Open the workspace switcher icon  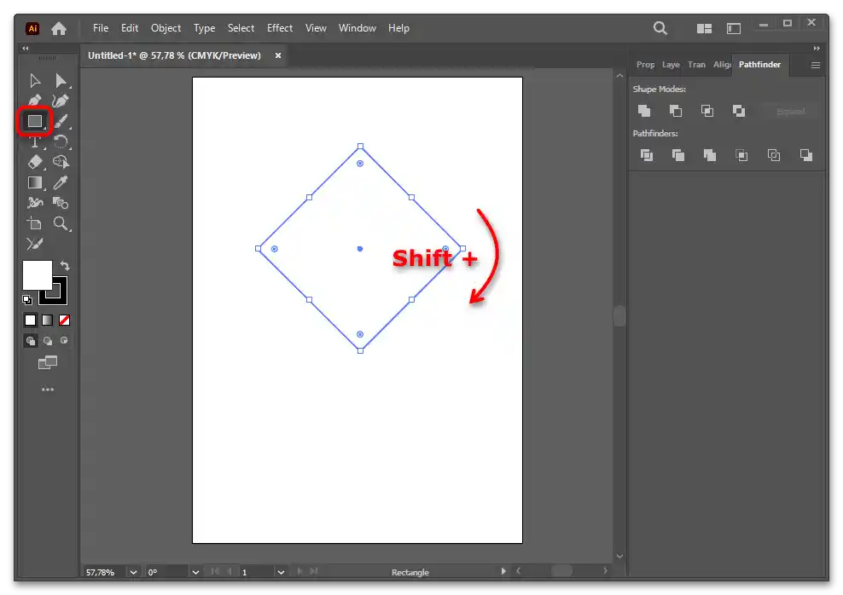(x=734, y=28)
